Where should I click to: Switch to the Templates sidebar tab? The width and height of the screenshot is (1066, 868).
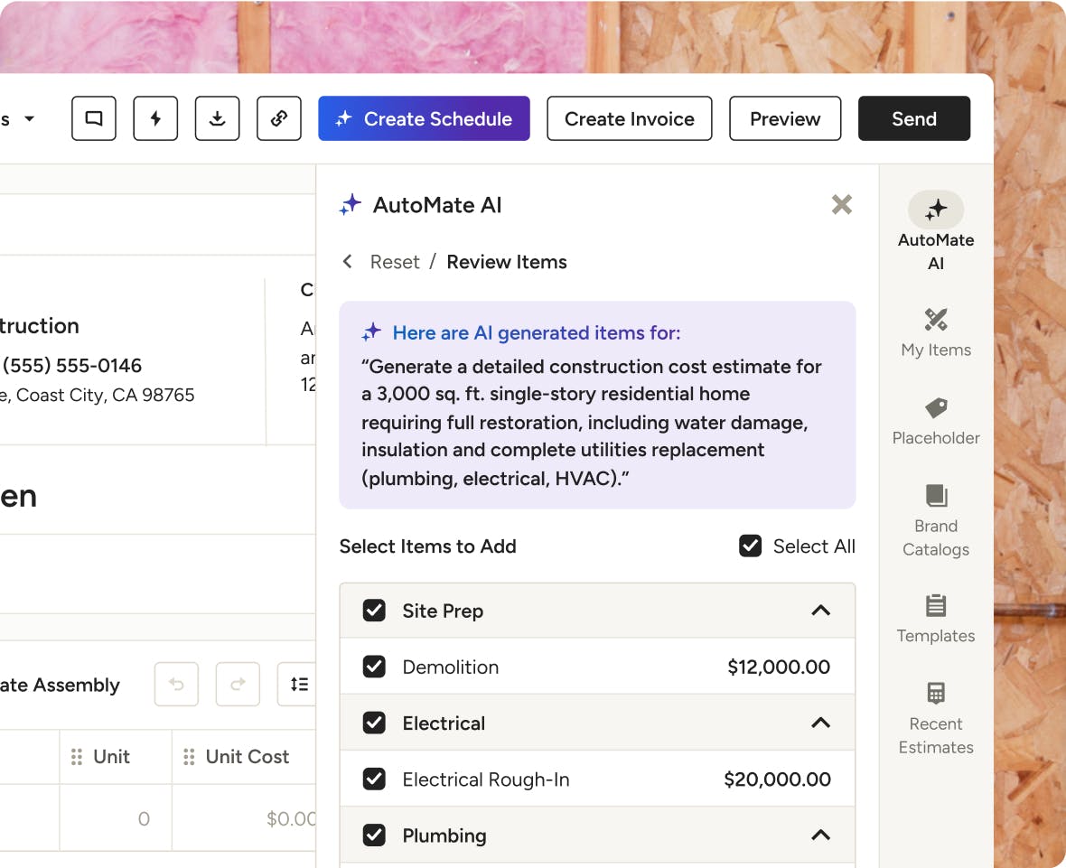pos(936,619)
